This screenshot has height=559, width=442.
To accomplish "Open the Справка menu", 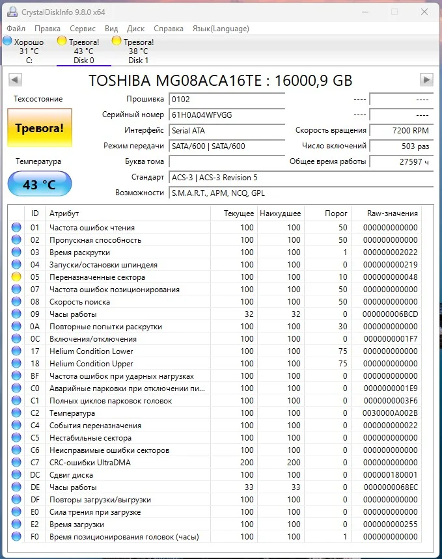I will click(x=169, y=29).
